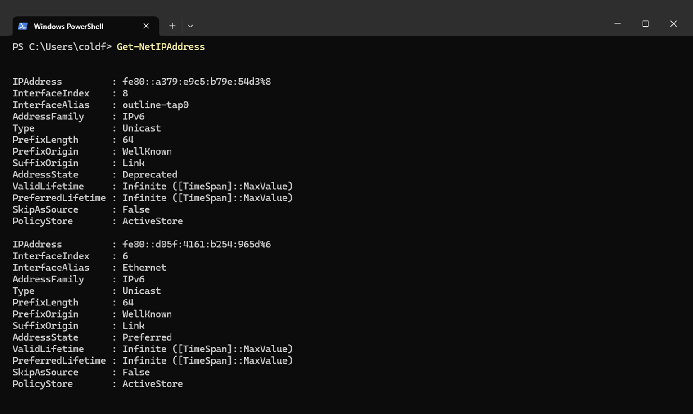Click SkipAsSource 'False' in Ethernet block
Image resolution: width=693 pixels, height=414 pixels.
tap(136, 372)
